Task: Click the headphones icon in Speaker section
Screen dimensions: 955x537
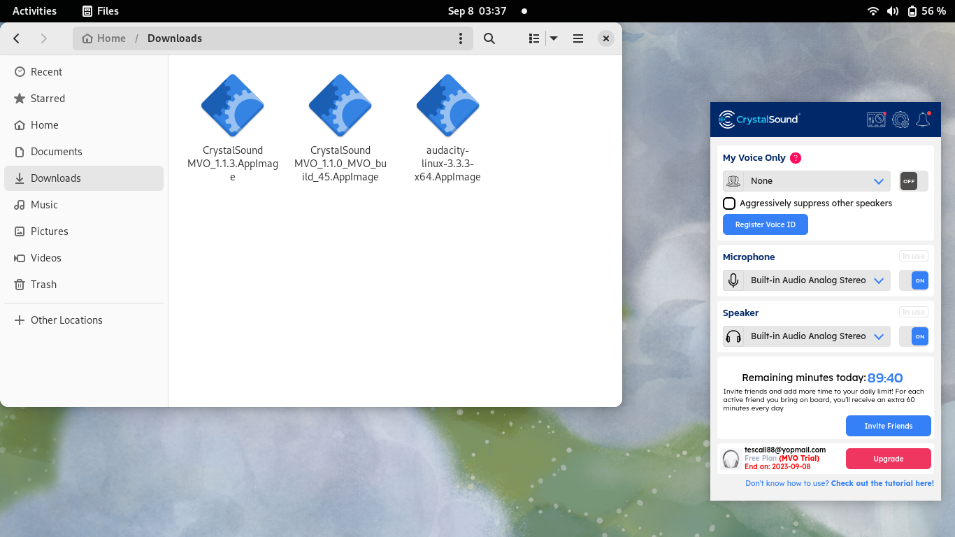Action: pyautogui.click(x=733, y=336)
